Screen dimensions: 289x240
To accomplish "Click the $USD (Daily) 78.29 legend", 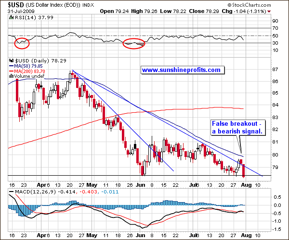I will (40, 60).
